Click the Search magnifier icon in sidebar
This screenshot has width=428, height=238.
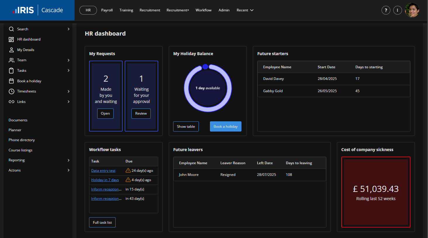(11, 29)
